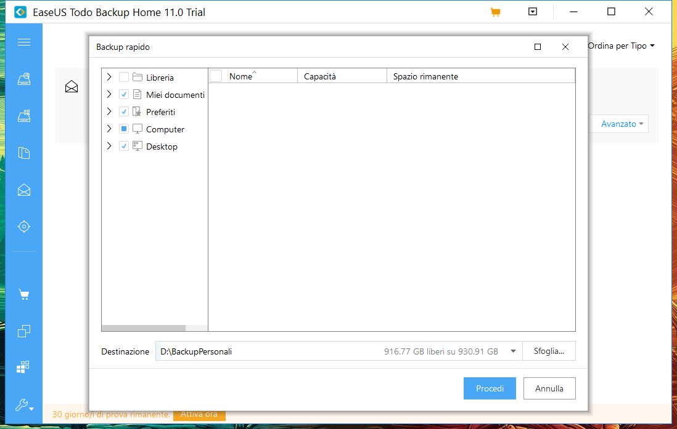
Task: Click the Desktop icon in the tree
Action: (x=137, y=146)
